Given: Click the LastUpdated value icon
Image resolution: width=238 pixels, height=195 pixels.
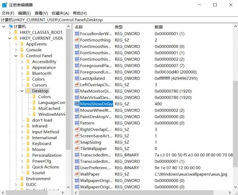Looking at the screenshot, I should pyautogui.click(x=77, y=78).
